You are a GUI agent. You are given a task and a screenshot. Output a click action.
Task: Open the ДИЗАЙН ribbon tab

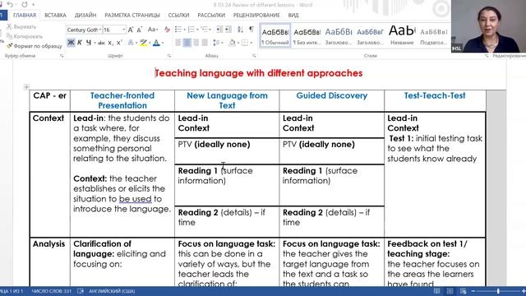[85, 15]
